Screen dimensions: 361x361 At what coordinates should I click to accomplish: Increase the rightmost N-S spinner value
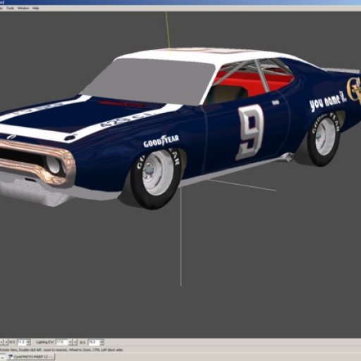102,341
